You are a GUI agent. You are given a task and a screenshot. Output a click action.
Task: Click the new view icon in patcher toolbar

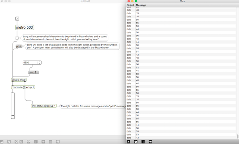tap(9, 142)
